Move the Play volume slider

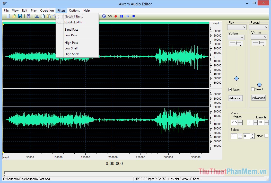pos(236,79)
